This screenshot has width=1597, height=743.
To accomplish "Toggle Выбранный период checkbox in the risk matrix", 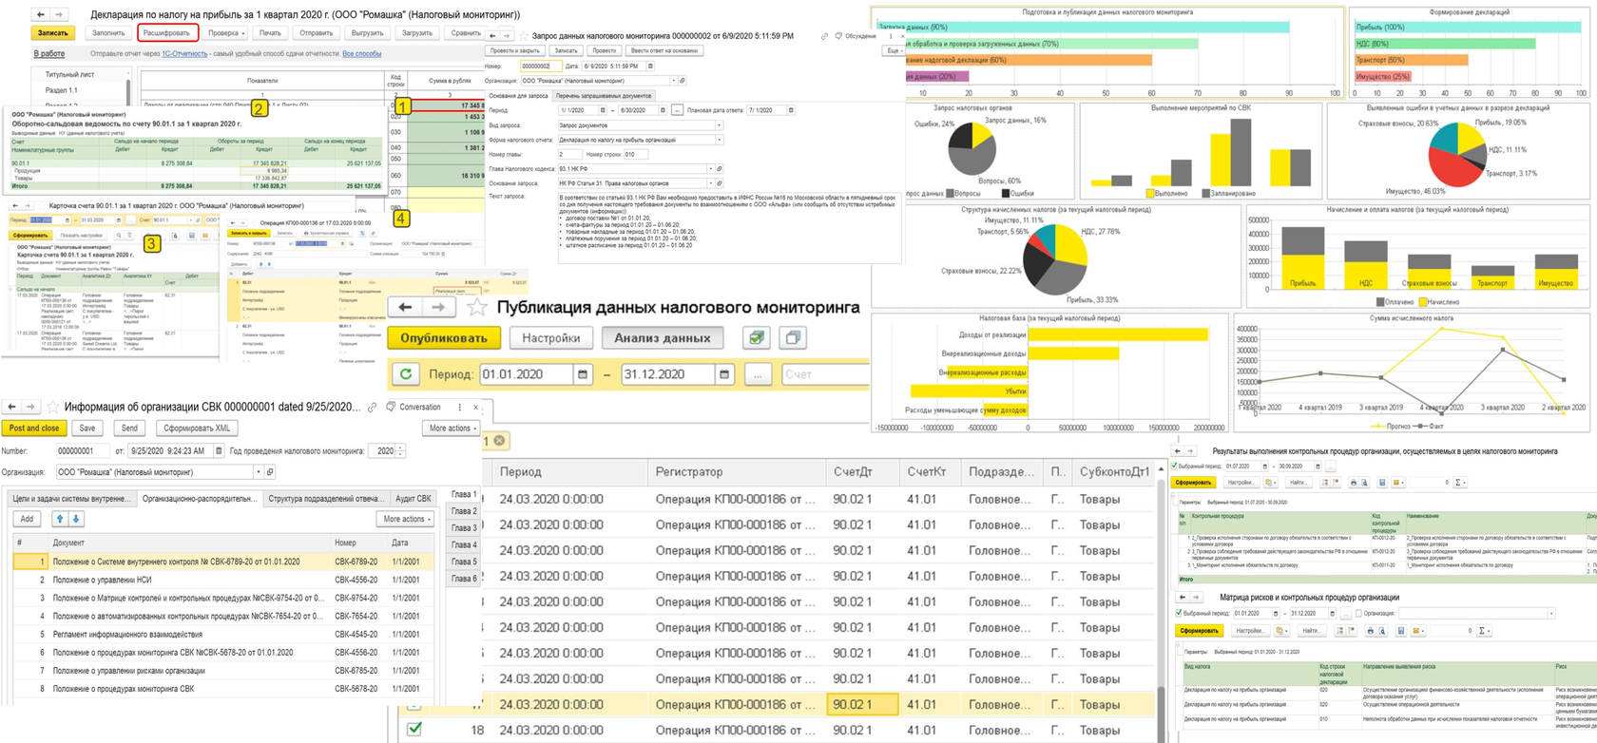I will (1181, 614).
